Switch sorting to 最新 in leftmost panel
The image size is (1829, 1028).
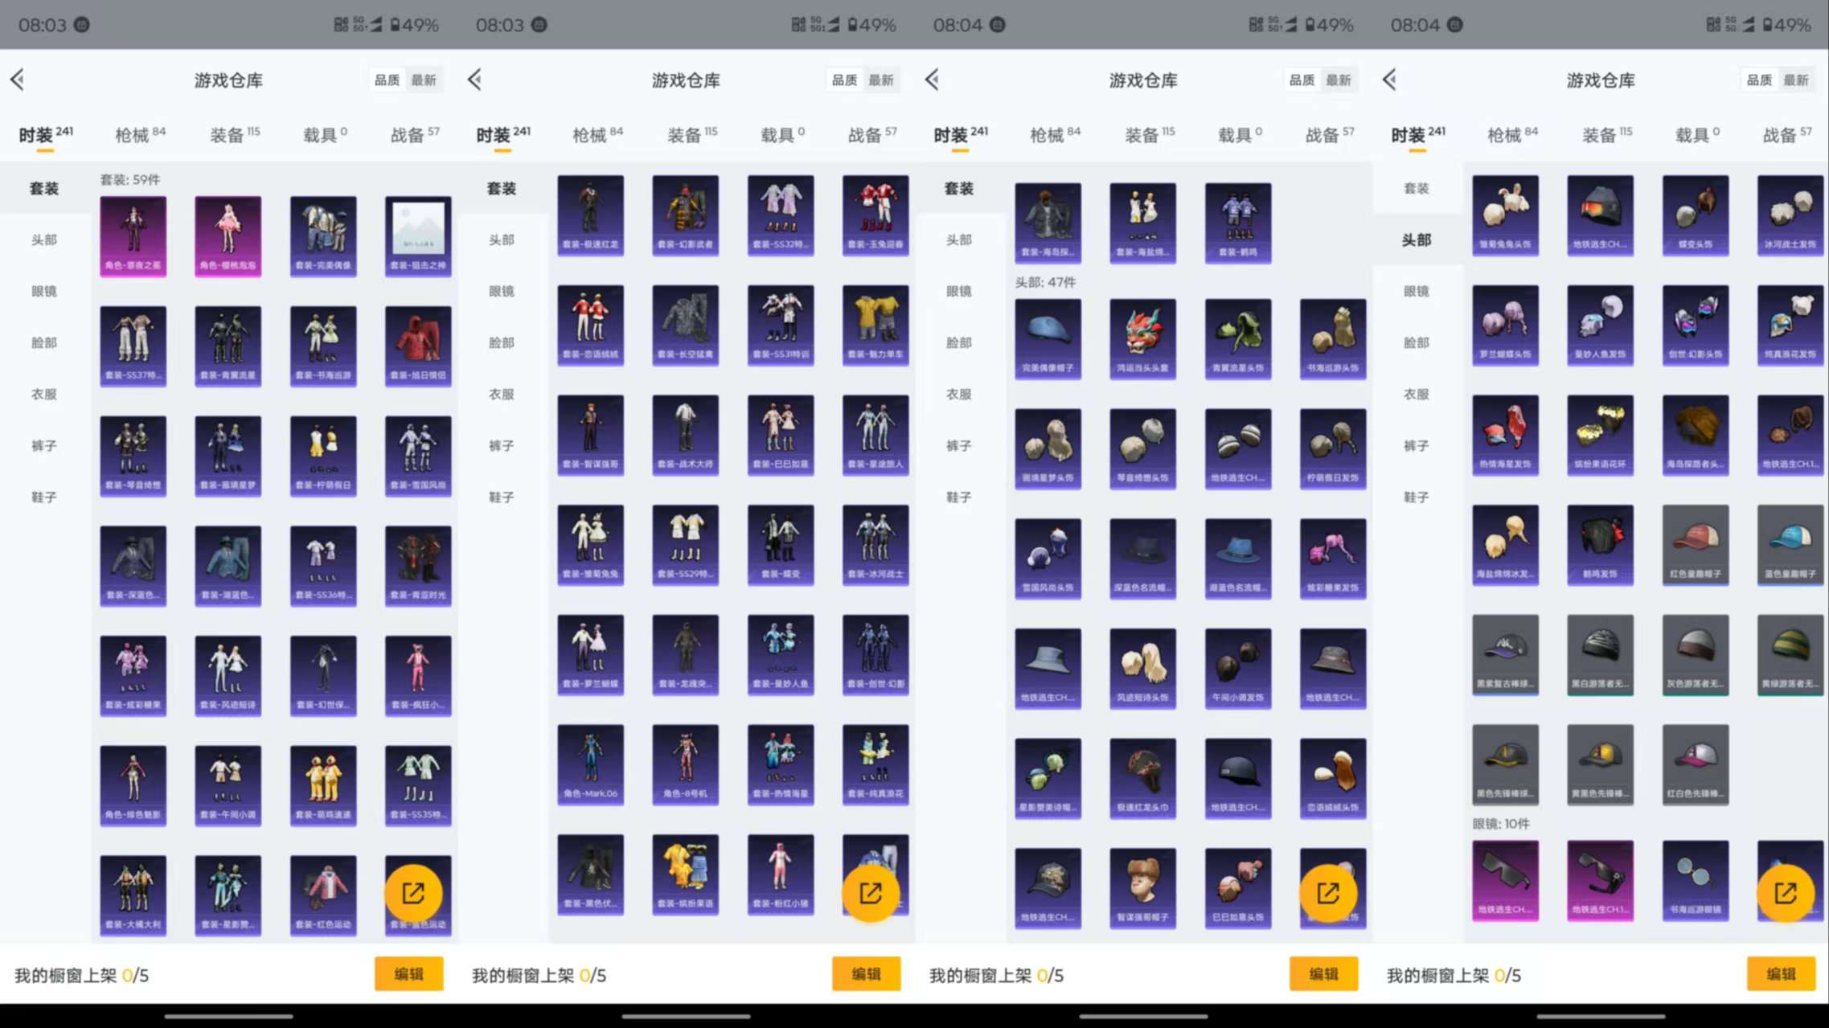coord(424,80)
